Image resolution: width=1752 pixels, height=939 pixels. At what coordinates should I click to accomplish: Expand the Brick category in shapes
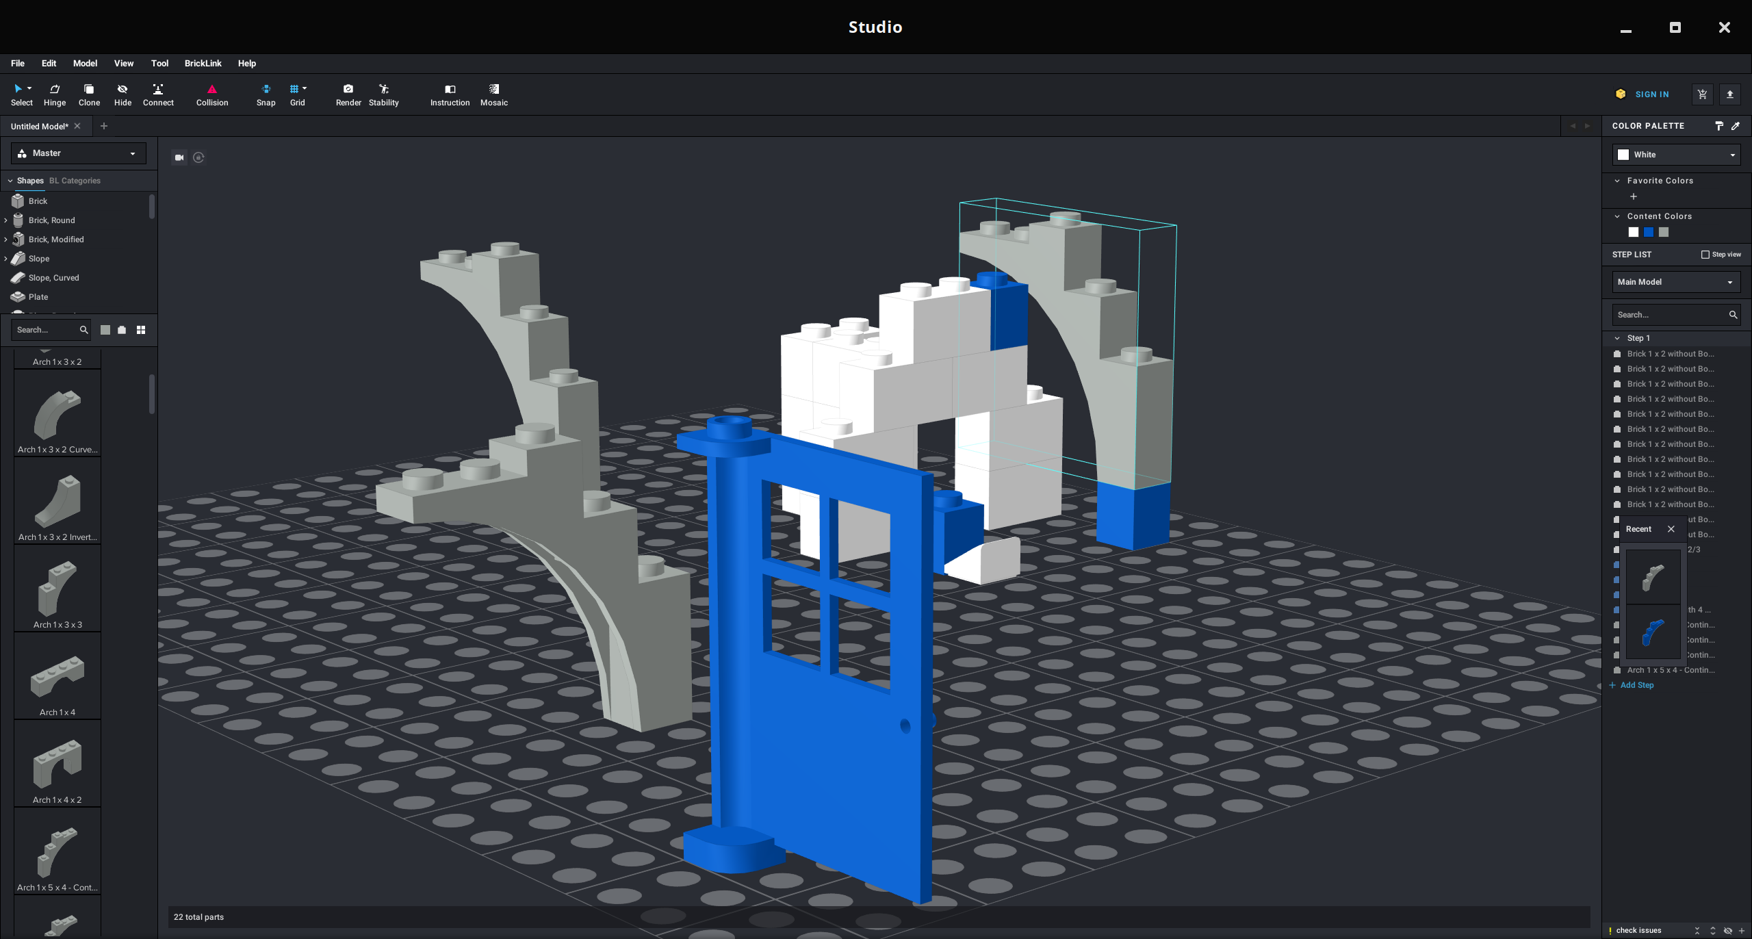tap(38, 201)
